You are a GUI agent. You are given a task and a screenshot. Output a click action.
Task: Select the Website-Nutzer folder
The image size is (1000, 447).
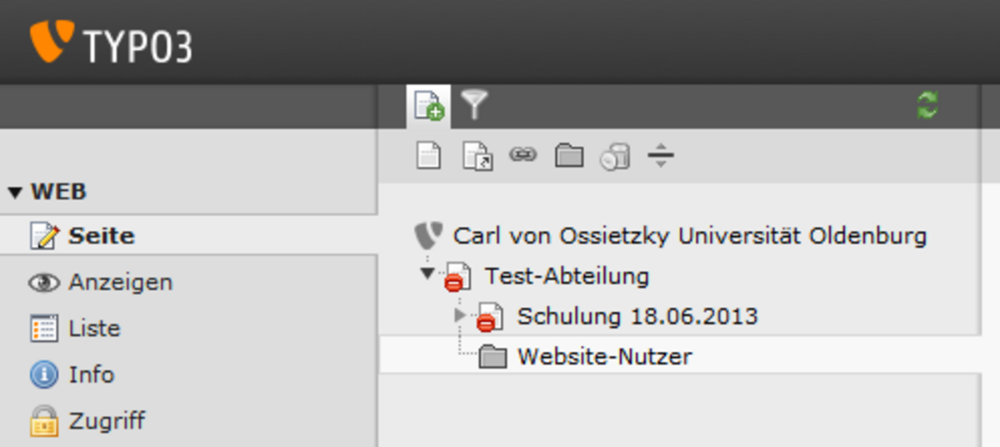604,357
